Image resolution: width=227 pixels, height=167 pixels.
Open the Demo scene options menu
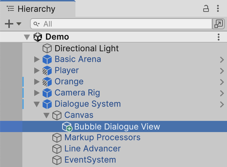pos(218,37)
